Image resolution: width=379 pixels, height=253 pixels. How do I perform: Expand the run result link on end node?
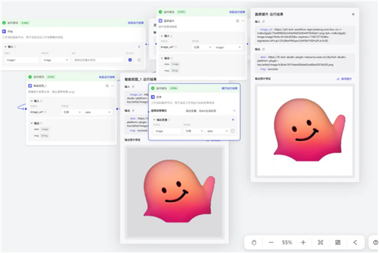click(230, 88)
